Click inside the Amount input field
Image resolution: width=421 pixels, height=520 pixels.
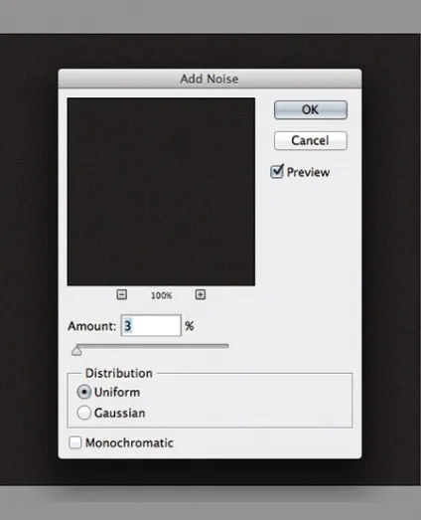(x=151, y=326)
